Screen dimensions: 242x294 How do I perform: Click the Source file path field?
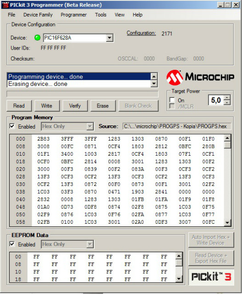(177, 126)
